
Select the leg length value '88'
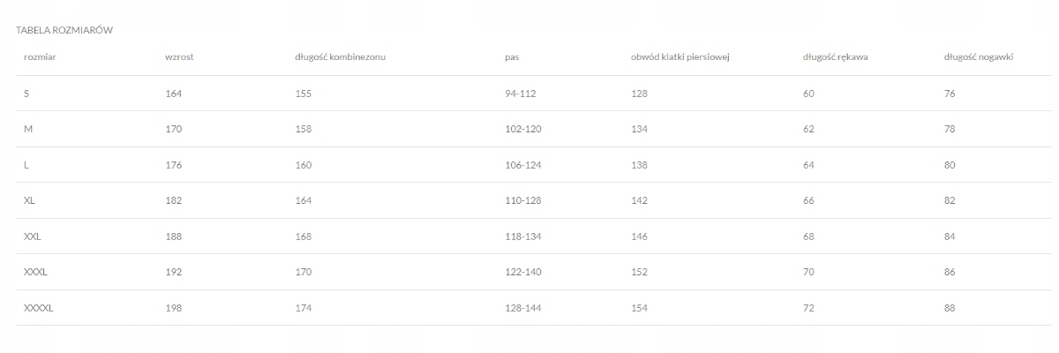950,308
